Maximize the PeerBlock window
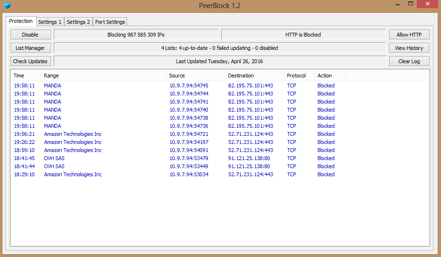The width and height of the screenshot is (441, 257). [411, 4]
